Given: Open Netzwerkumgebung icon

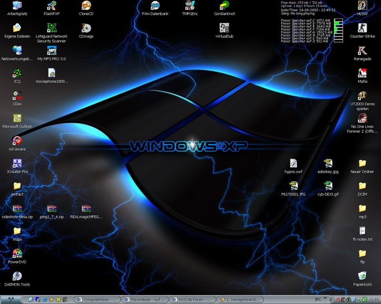Looking at the screenshot, I should [x=17, y=54].
